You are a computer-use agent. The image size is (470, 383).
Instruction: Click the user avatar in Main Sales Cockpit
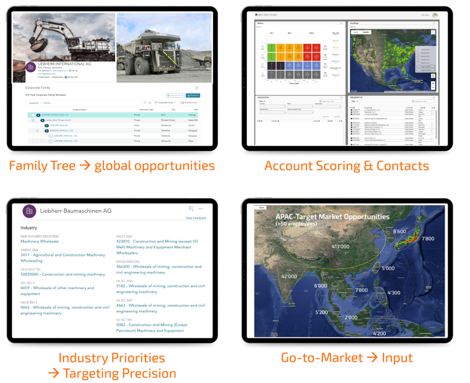point(435,15)
